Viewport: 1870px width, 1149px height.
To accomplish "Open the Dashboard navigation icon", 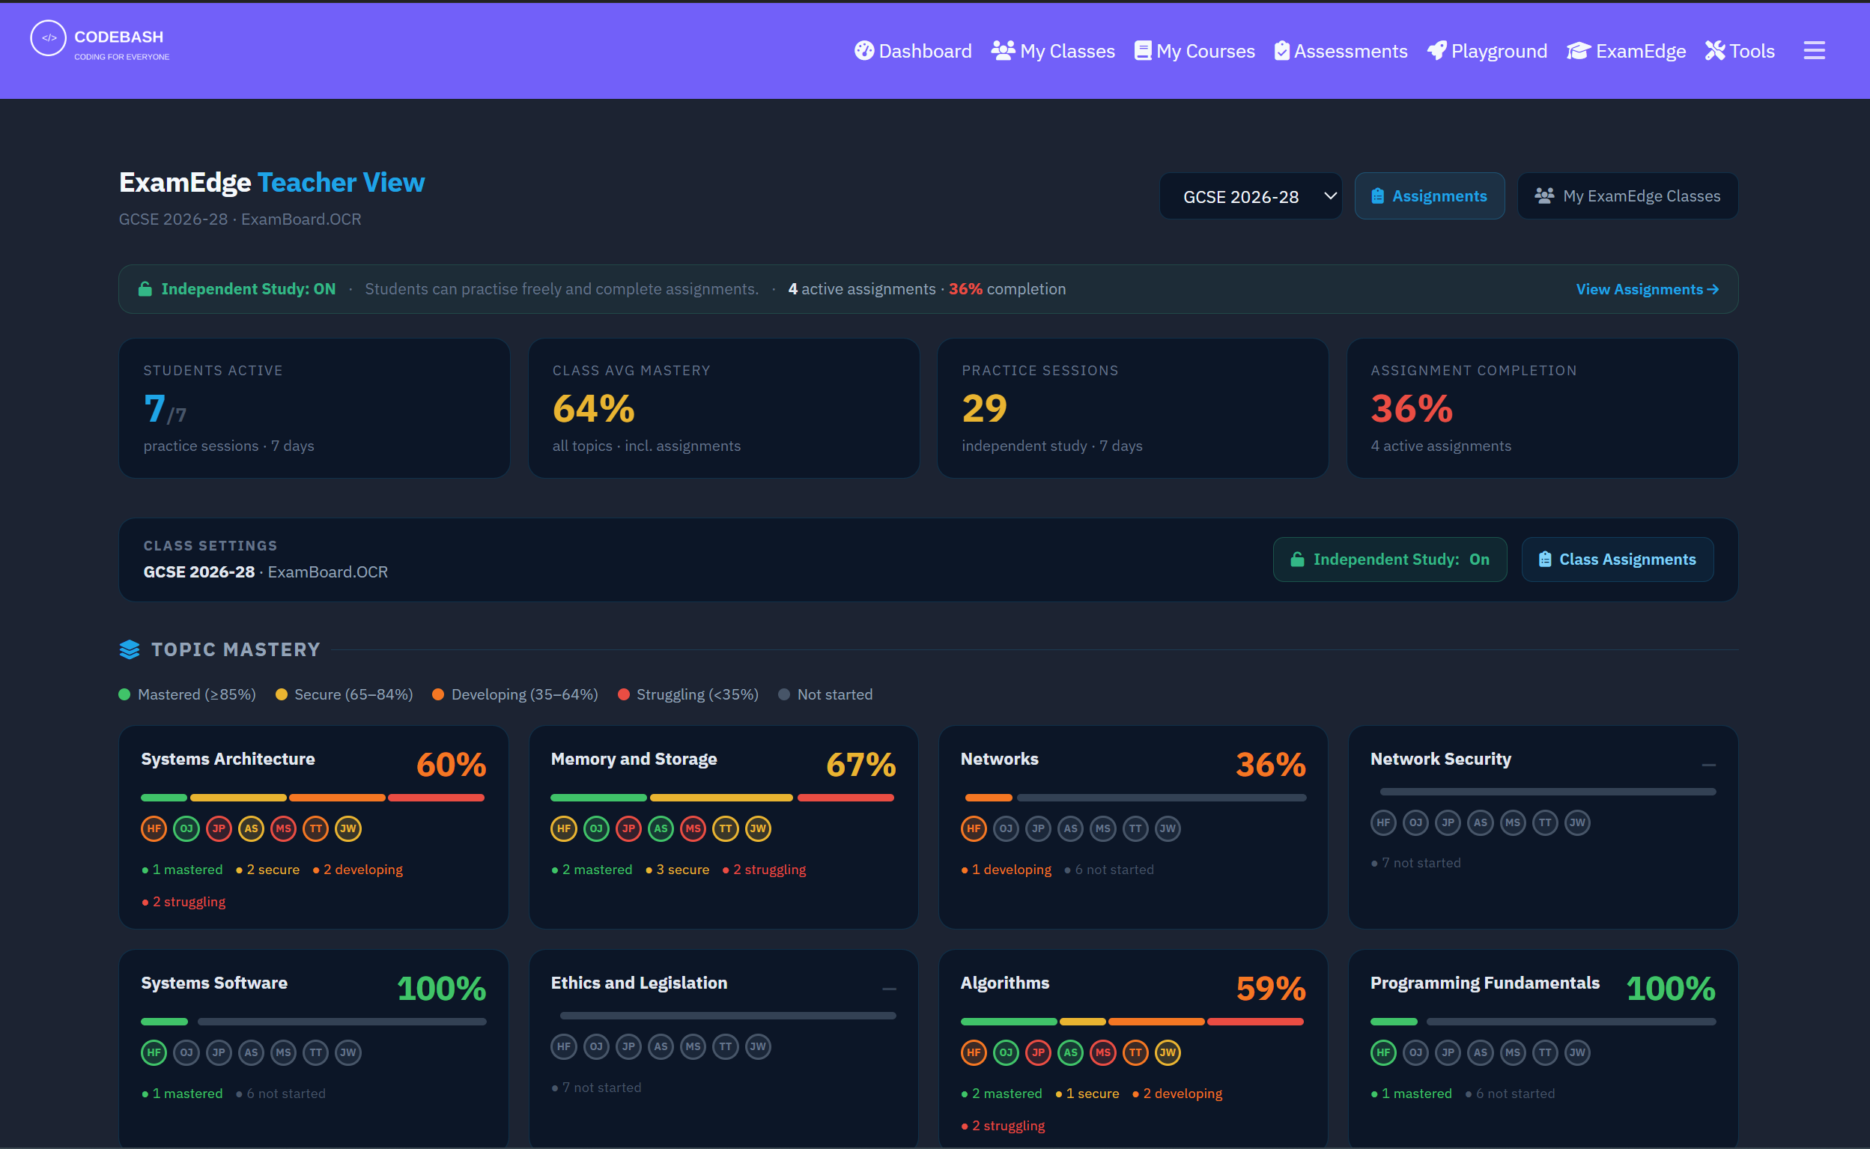I will click(x=865, y=50).
